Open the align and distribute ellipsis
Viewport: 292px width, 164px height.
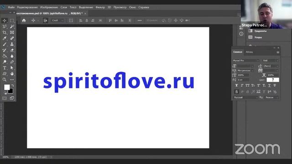click(140, 20)
